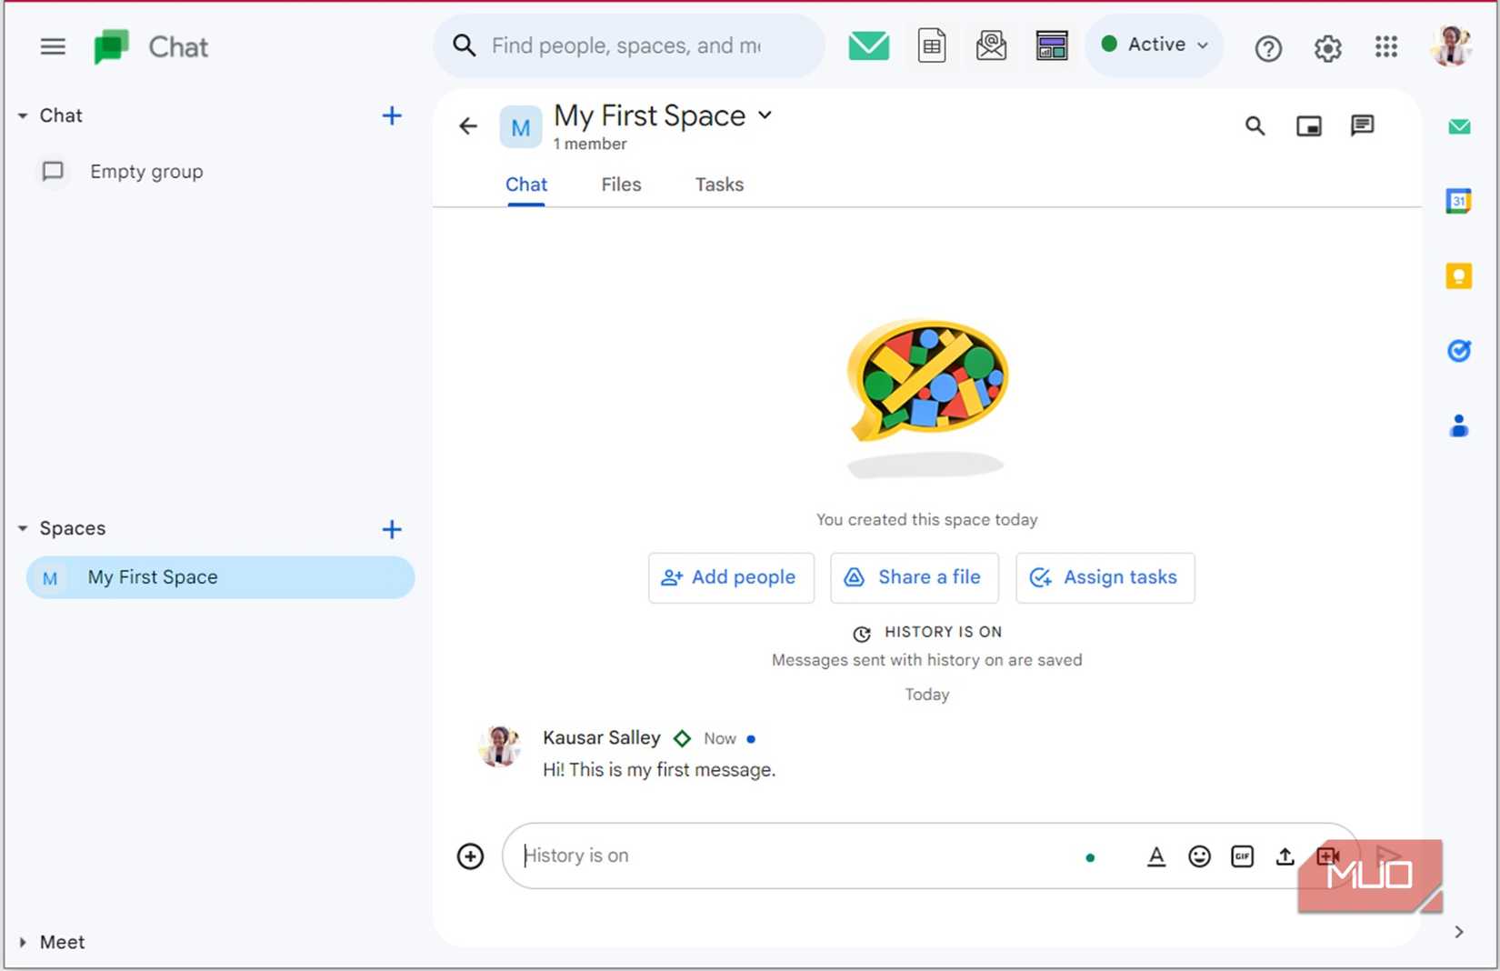Collapse the Spaces section in the sidebar
Image resolution: width=1500 pixels, height=971 pixels.
pos(23,528)
